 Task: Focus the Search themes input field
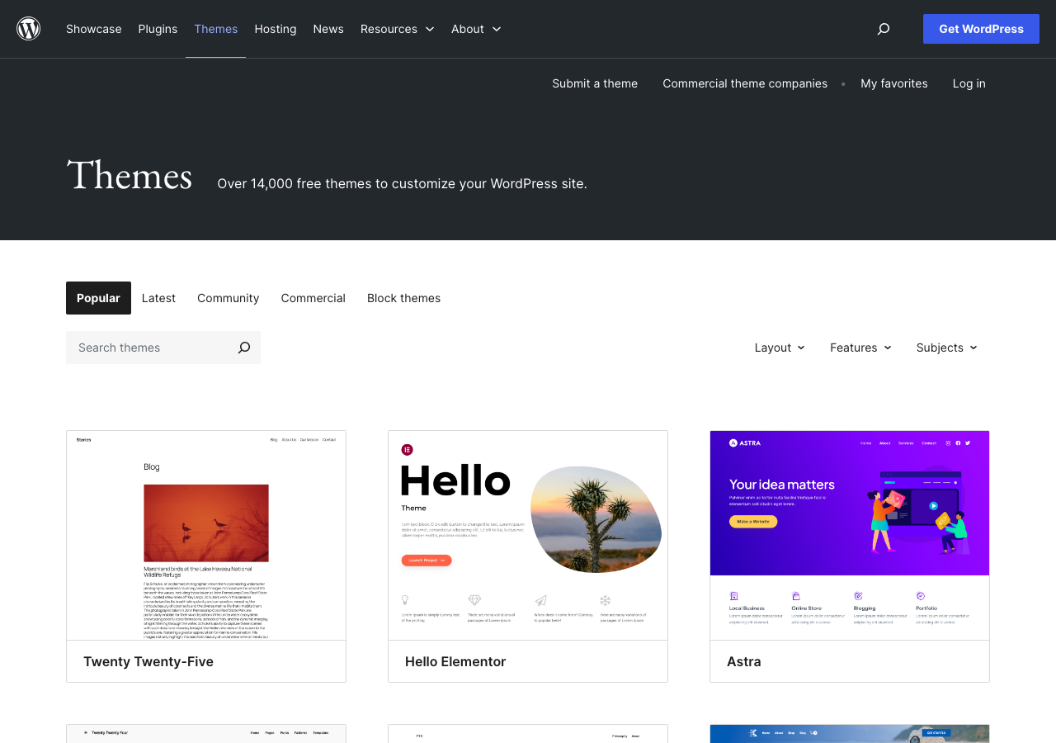point(147,348)
